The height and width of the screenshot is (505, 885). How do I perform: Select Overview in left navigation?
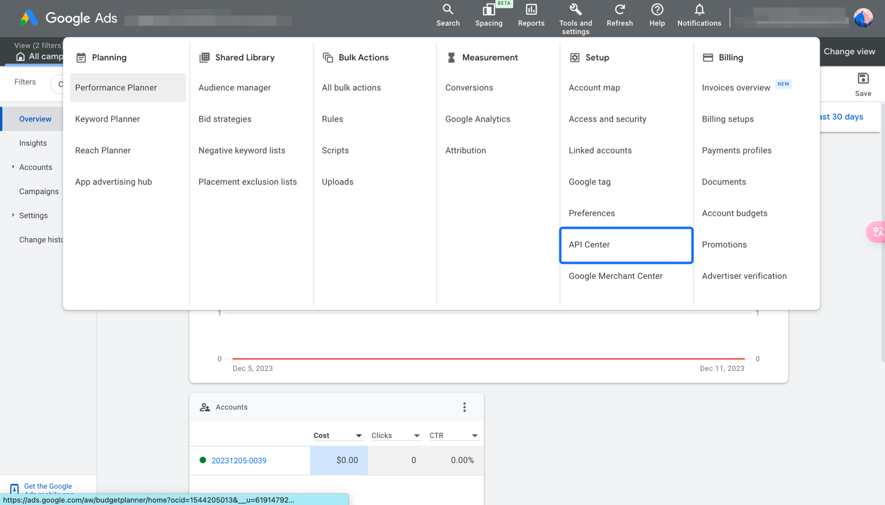(35, 119)
